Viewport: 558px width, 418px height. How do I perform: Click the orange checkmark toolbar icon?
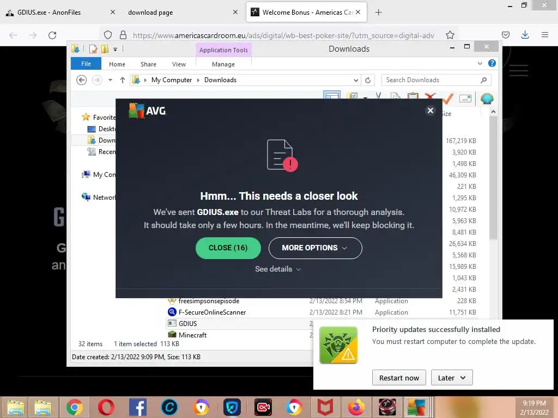click(448, 98)
